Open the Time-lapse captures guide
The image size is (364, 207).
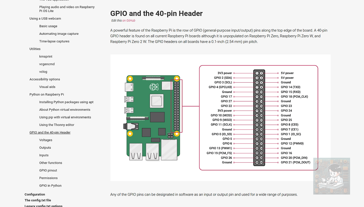54,41
